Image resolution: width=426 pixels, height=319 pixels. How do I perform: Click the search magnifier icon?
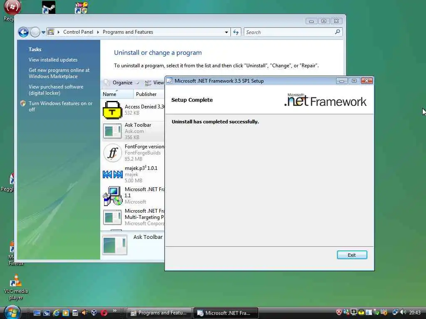337,32
